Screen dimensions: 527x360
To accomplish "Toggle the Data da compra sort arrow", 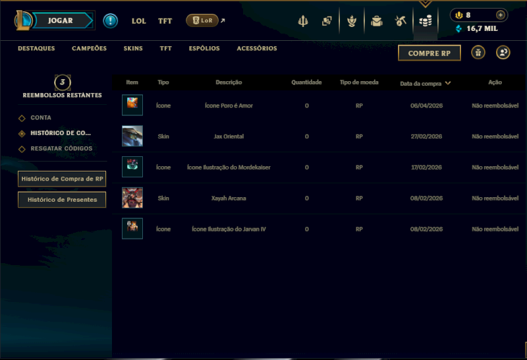I will coord(448,83).
